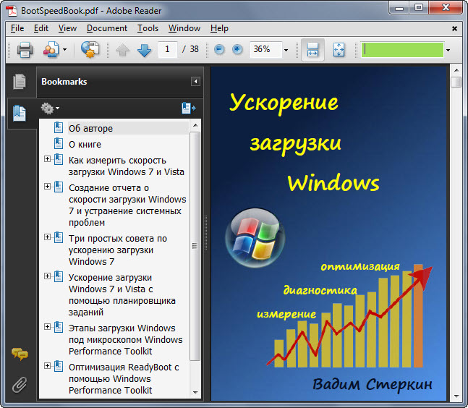Open 'Этапы загрузки Windows под микроскопом' bookmark text
This screenshot has height=408, width=468.
(126, 340)
